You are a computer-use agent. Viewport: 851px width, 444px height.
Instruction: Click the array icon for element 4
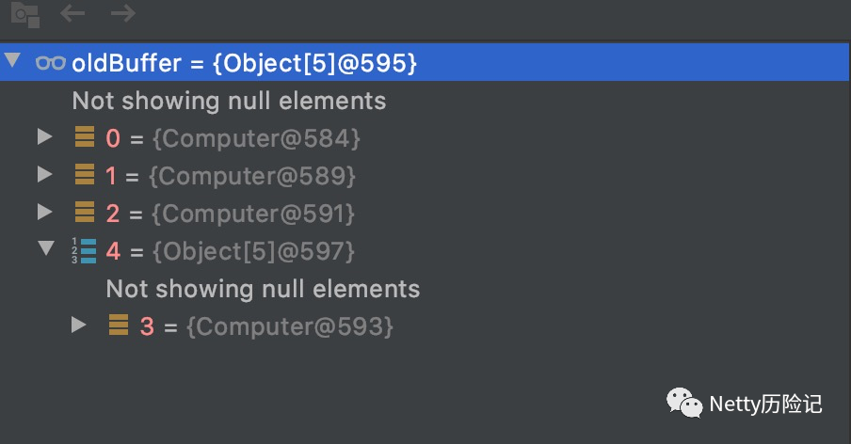(85, 251)
